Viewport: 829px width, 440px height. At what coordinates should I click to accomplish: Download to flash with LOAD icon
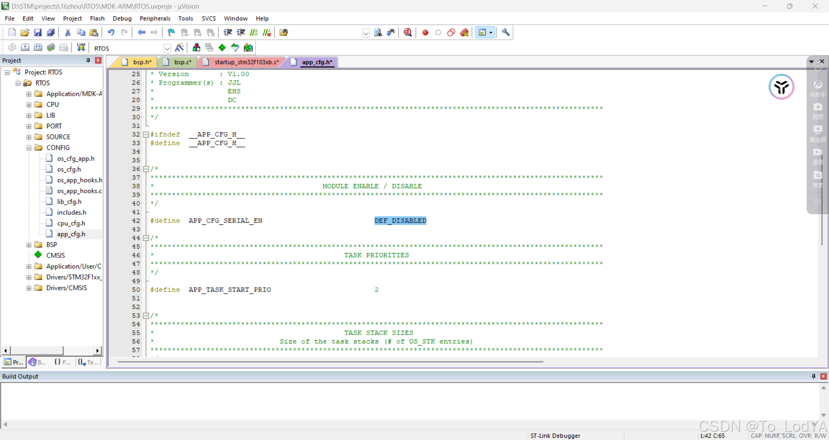pos(81,47)
